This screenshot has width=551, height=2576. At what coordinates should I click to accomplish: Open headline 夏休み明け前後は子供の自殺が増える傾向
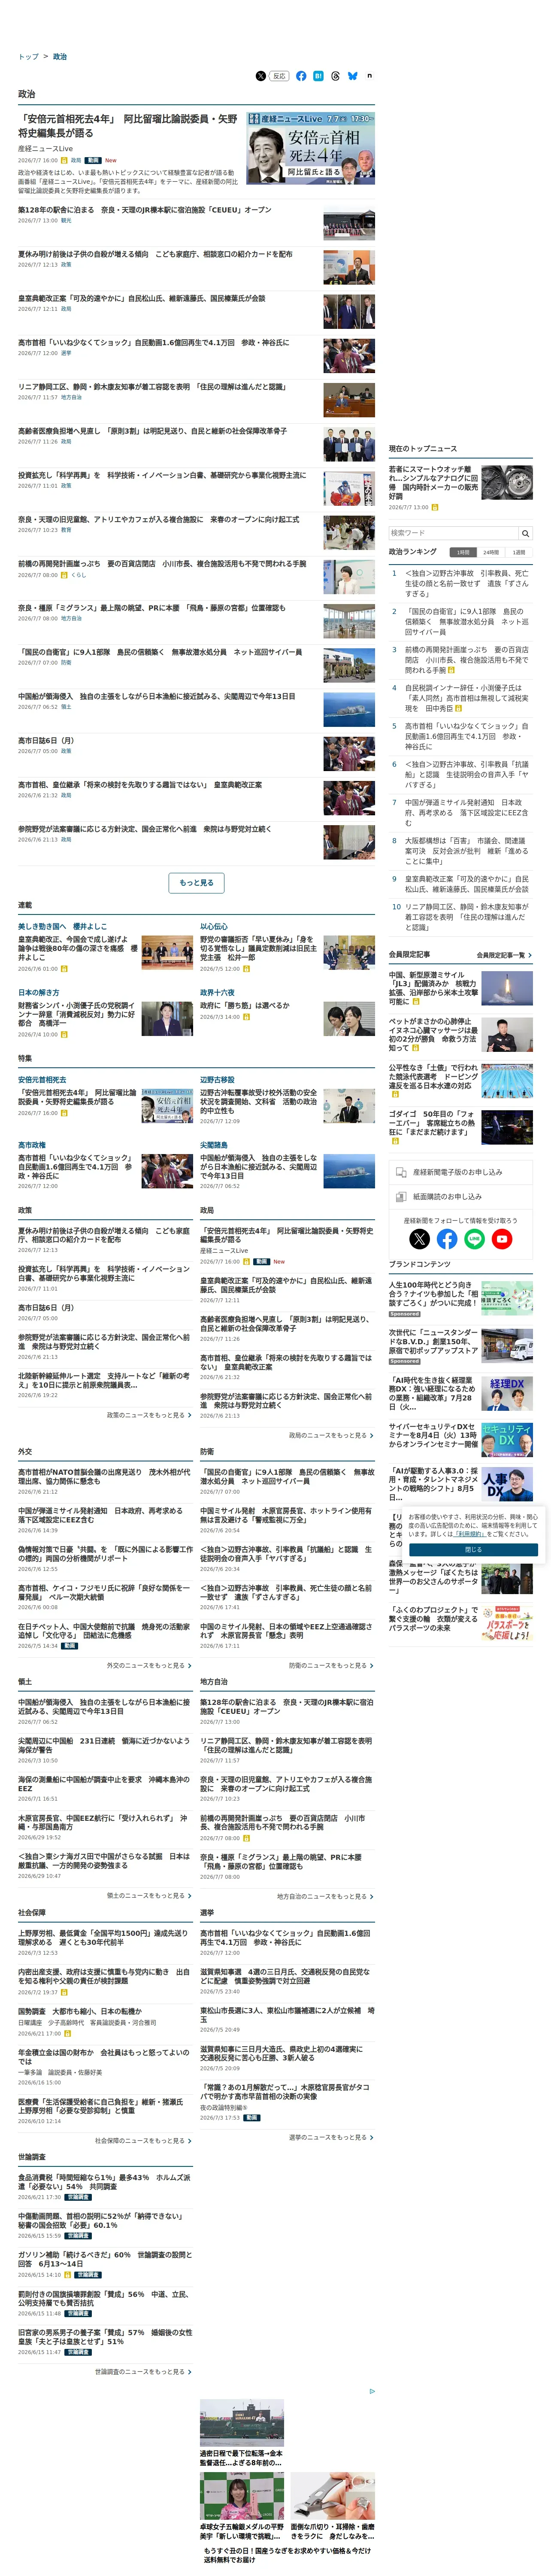coord(155,254)
